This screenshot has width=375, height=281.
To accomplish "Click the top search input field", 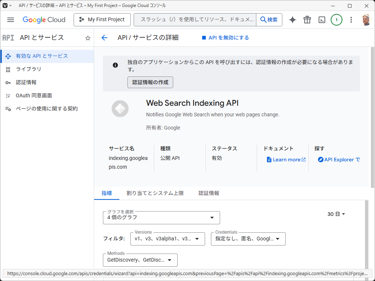I will (x=194, y=20).
